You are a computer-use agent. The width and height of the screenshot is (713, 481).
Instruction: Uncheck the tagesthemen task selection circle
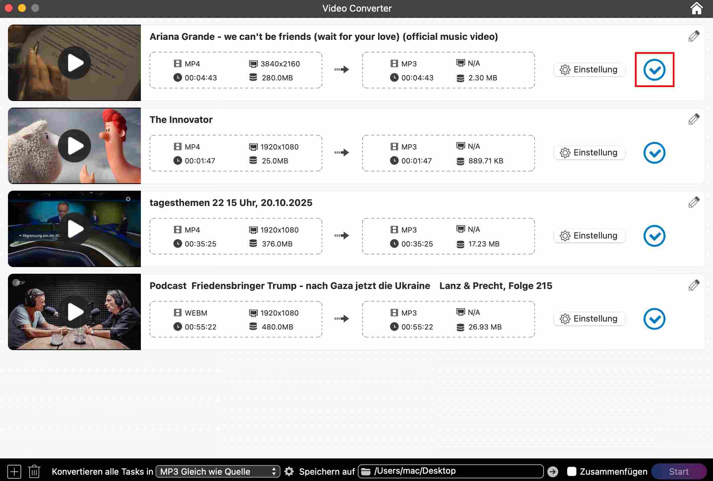pyautogui.click(x=654, y=236)
